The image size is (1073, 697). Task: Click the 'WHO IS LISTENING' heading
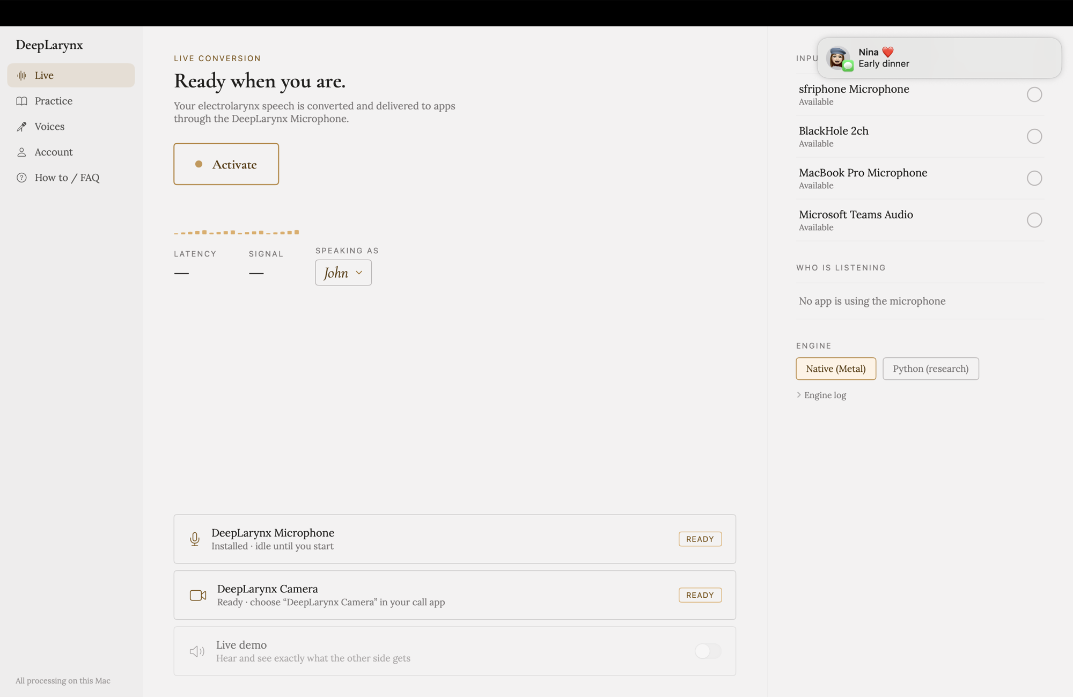point(841,268)
